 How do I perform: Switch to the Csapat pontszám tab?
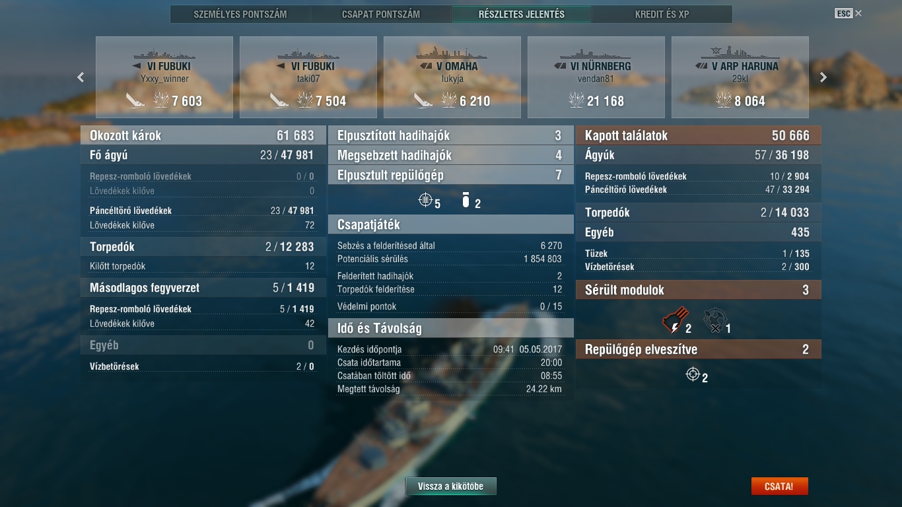click(x=381, y=14)
